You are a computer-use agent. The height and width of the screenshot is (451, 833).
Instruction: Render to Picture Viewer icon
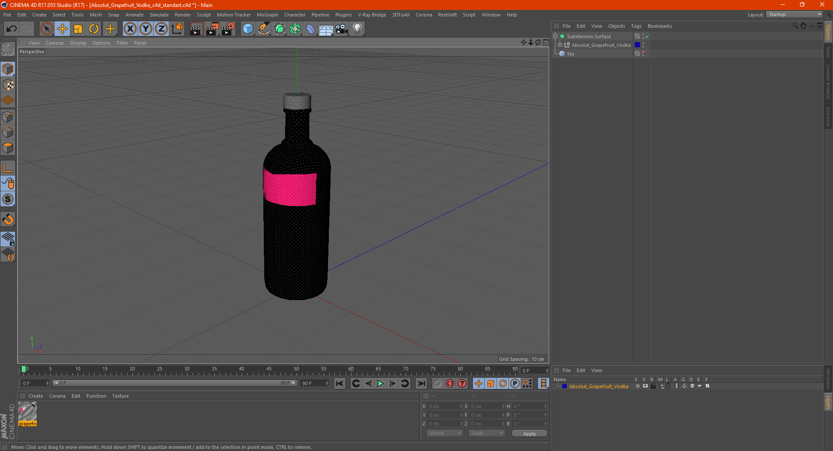click(212, 29)
